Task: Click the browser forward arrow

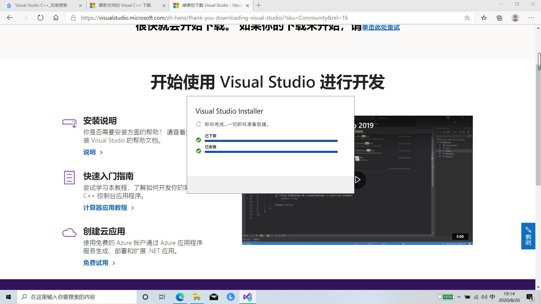Action: pos(25,18)
